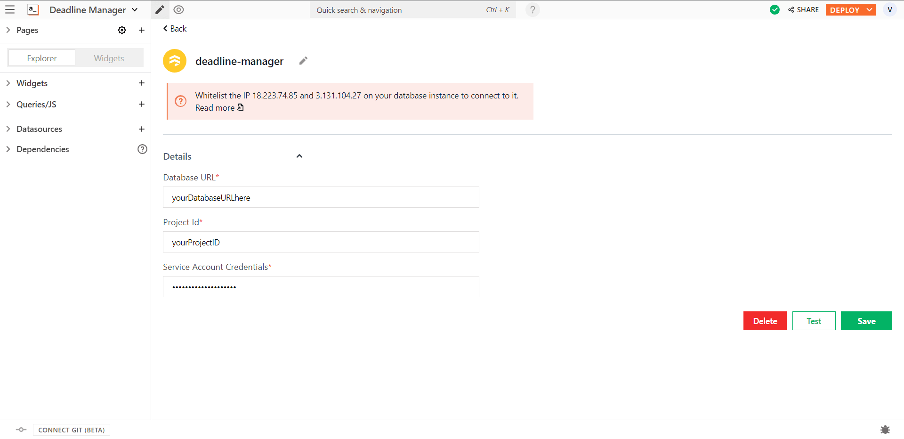Add a new page with plus icon
The image size is (904, 439).
[142, 30]
